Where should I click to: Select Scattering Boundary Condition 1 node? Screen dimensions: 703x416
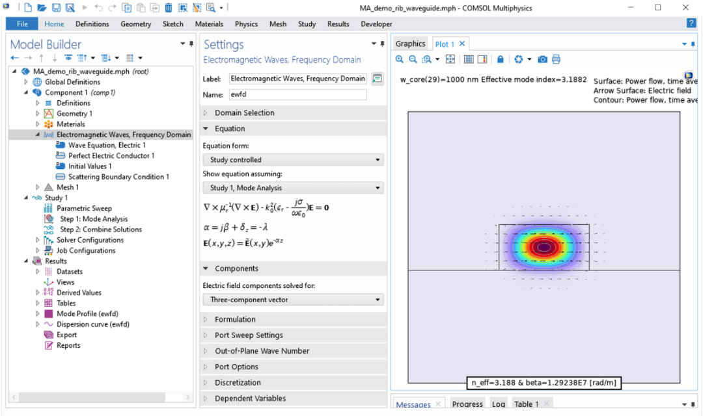(x=118, y=177)
